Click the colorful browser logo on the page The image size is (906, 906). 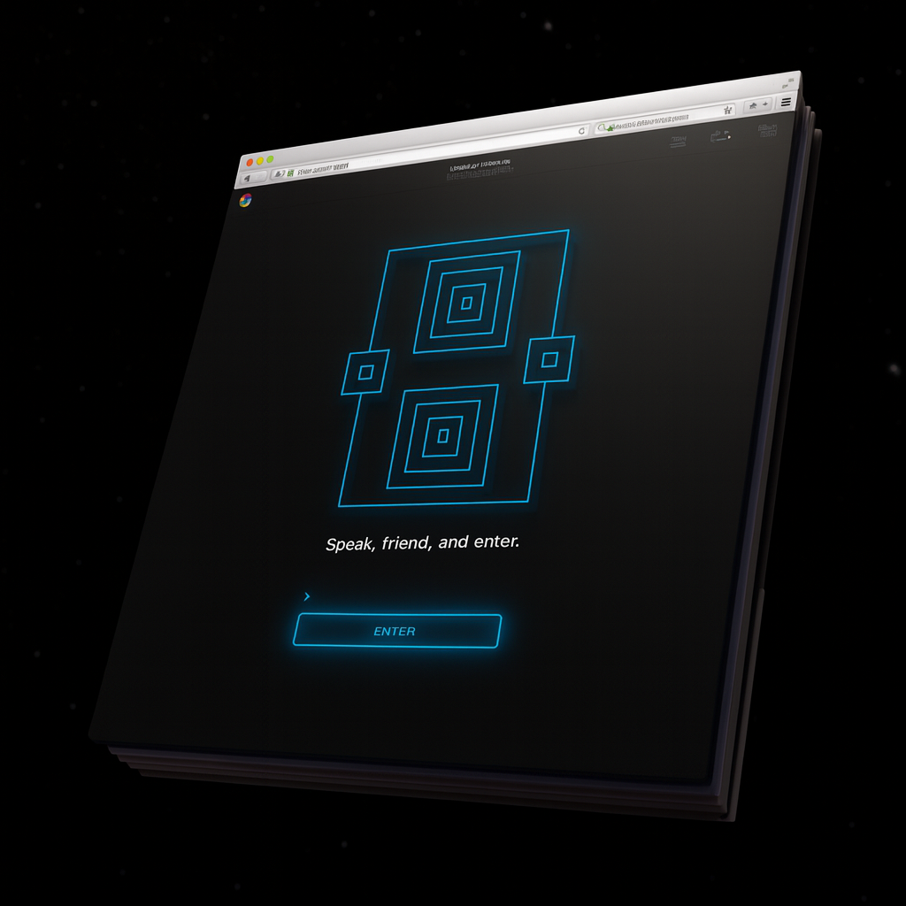(245, 199)
